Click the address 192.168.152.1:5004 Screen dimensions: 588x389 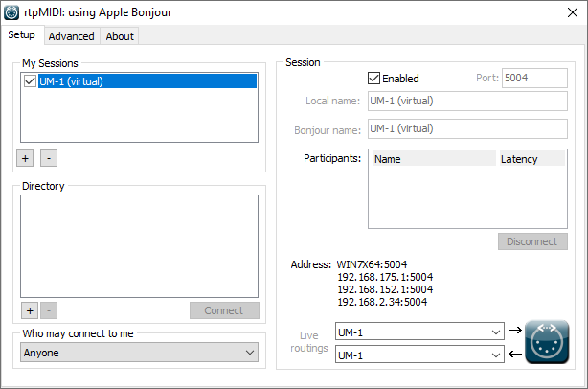tap(385, 289)
